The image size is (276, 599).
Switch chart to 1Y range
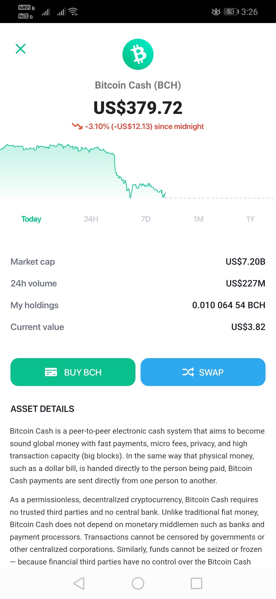point(250,219)
